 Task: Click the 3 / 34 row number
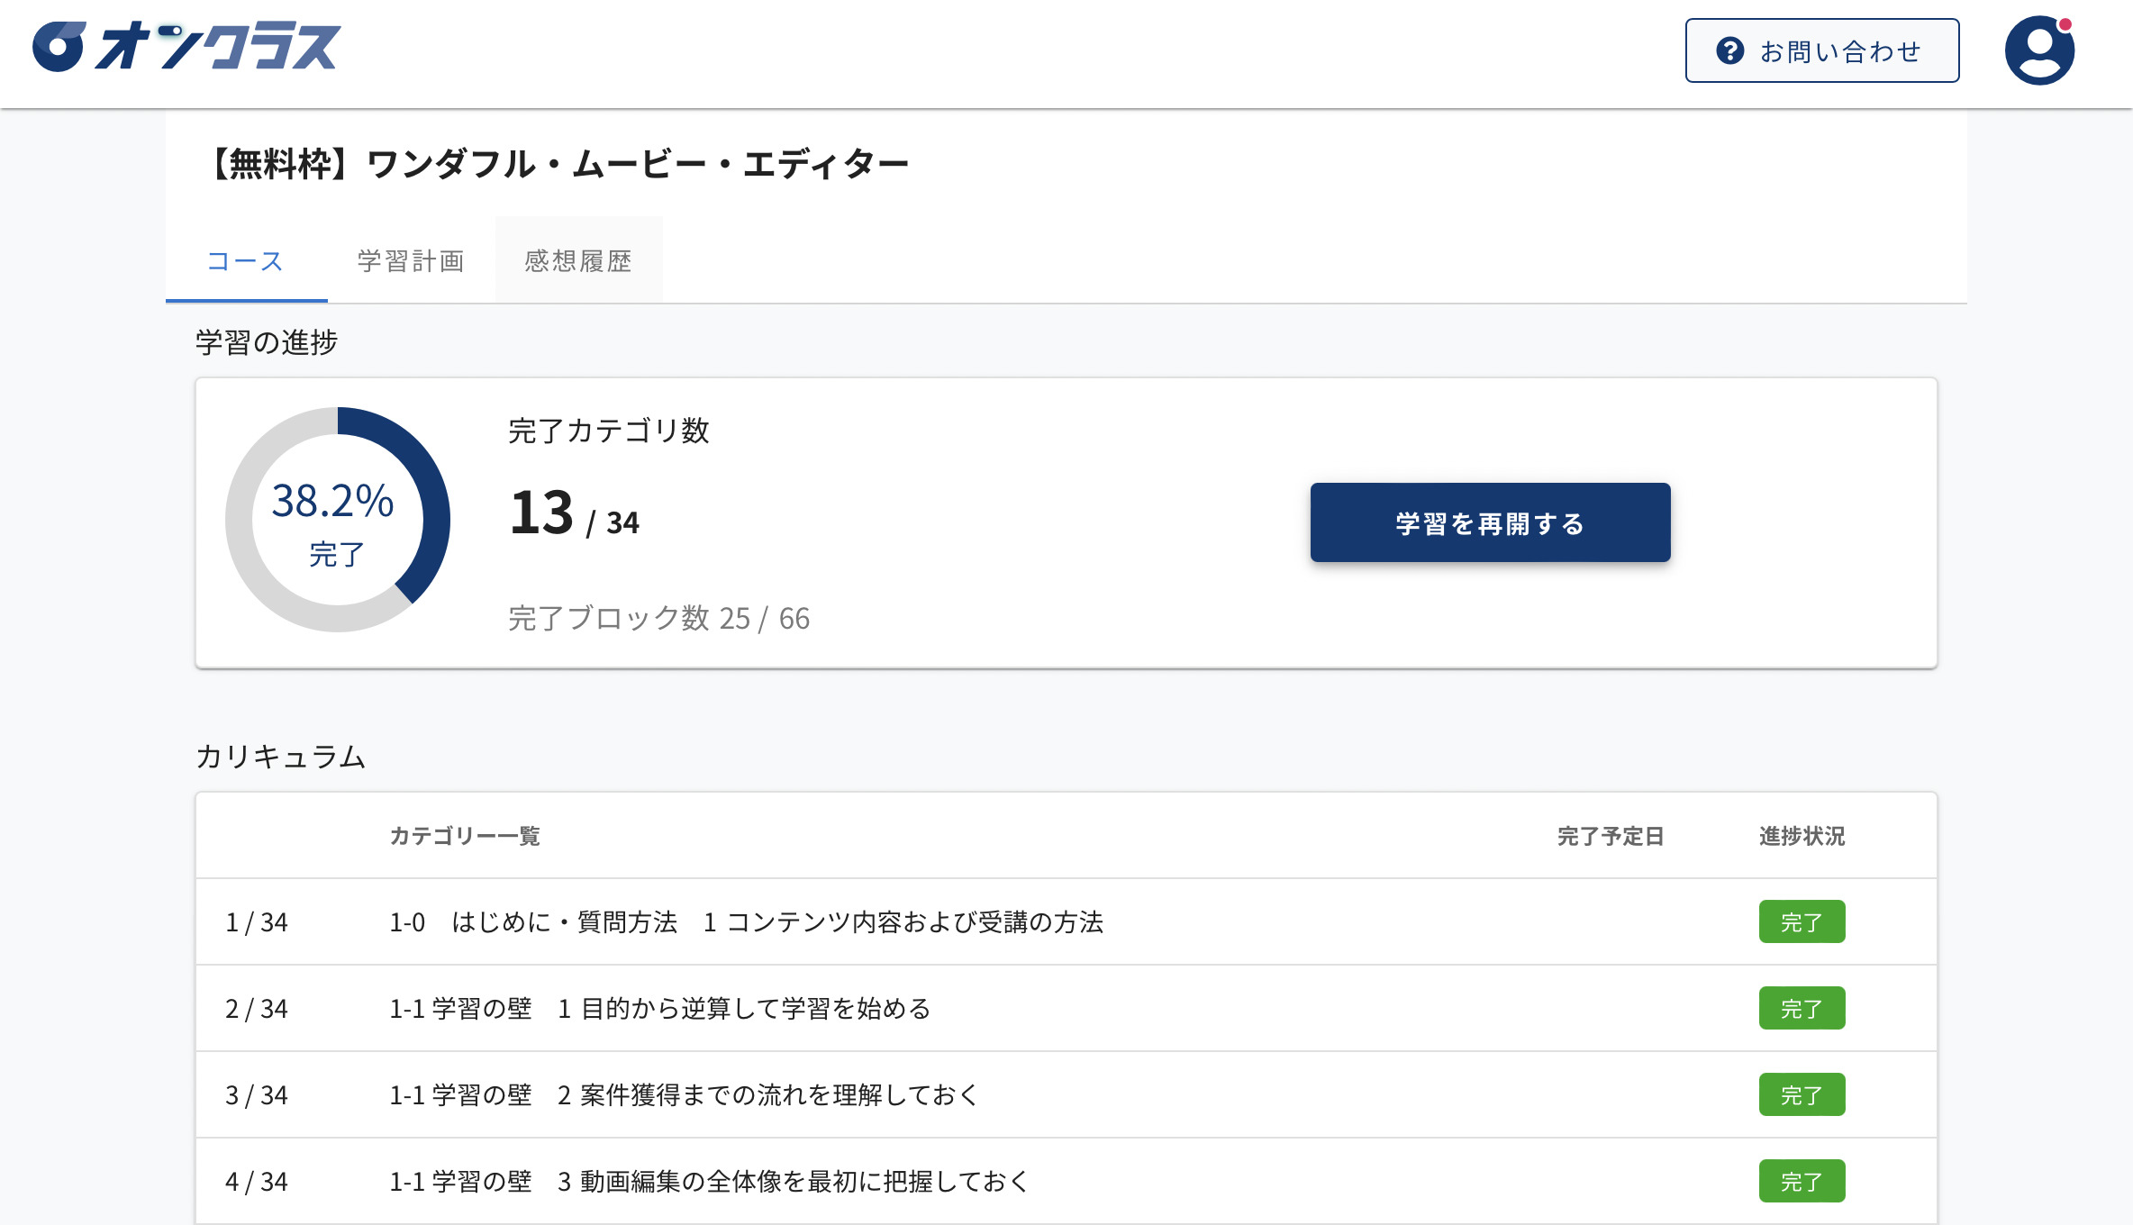click(257, 1094)
